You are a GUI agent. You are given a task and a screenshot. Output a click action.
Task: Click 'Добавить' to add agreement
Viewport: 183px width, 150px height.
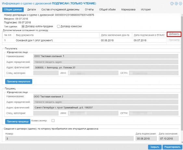[174, 34]
